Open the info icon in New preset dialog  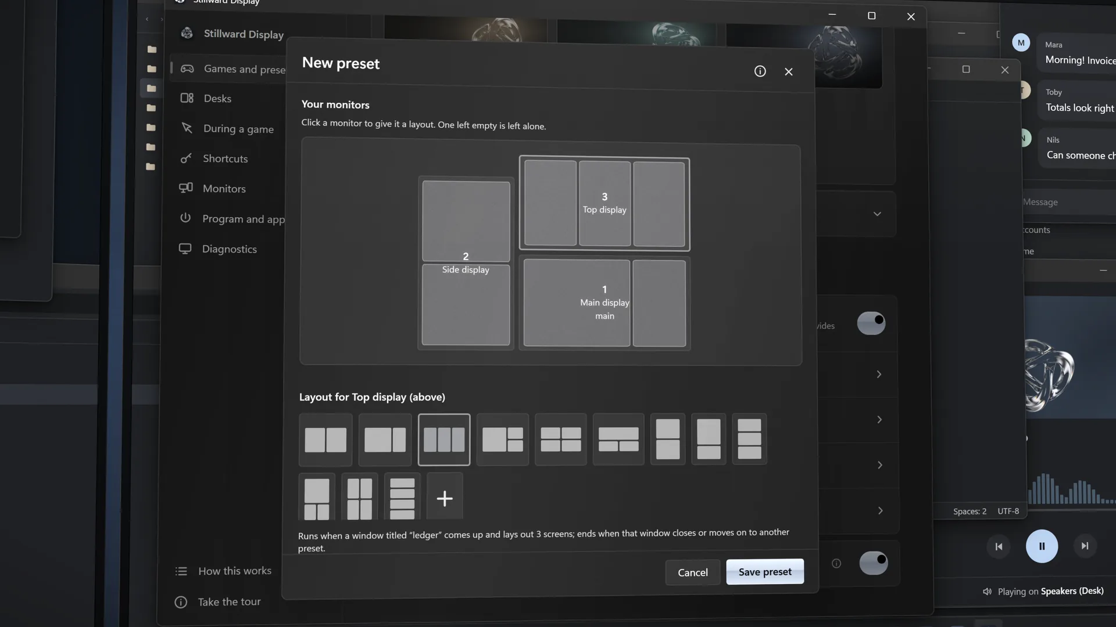coord(760,71)
